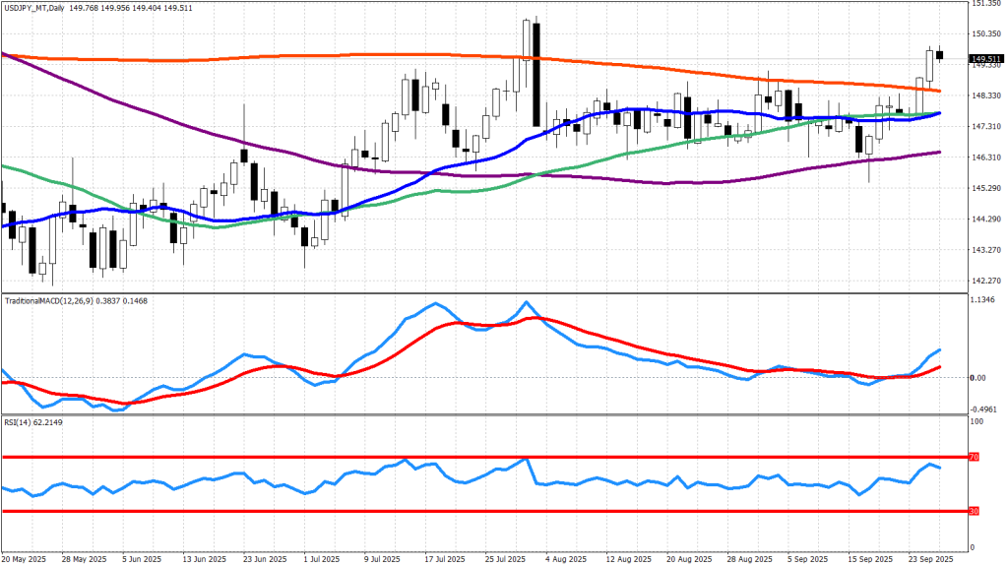Screen dimensions: 1008x567
Task: Click the 146.310 price axis label
Action: tap(985, 157)
